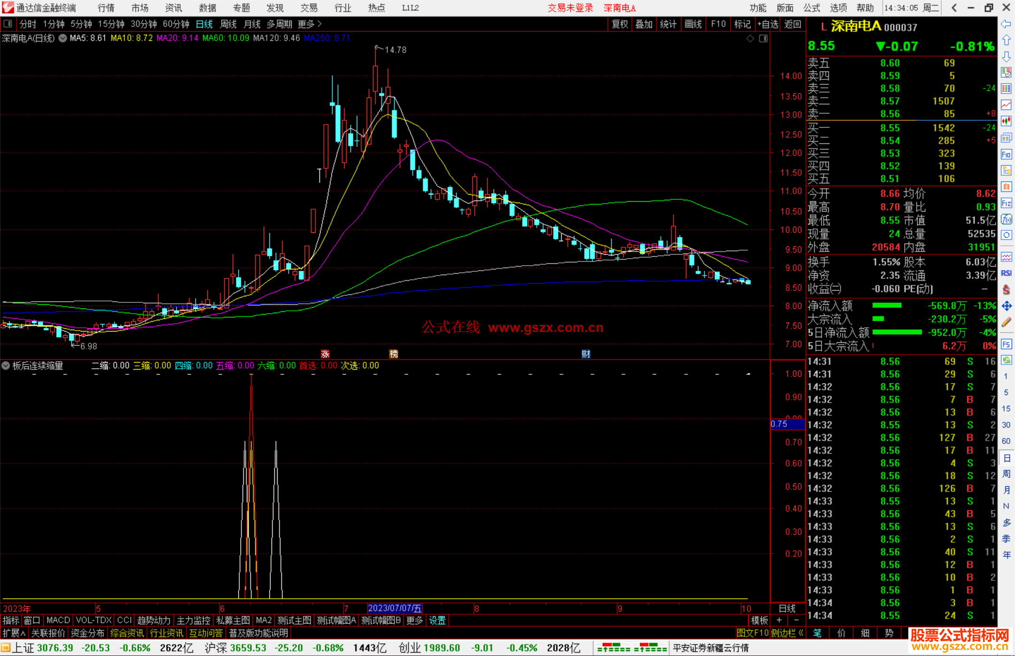Click the blue left arrow back icon
This screenshot has width=1015, height=656.
click(1006, 24)
